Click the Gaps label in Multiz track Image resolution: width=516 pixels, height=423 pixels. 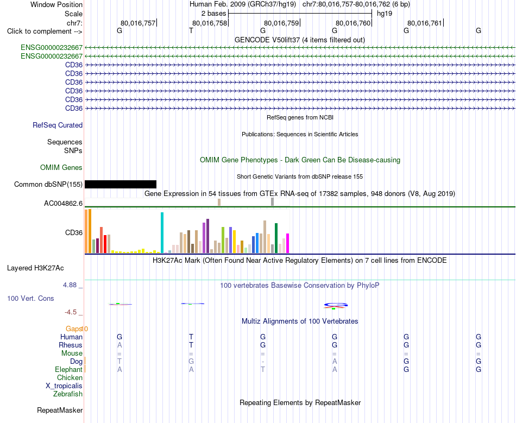pyautogui.click(x=73, y=329)
